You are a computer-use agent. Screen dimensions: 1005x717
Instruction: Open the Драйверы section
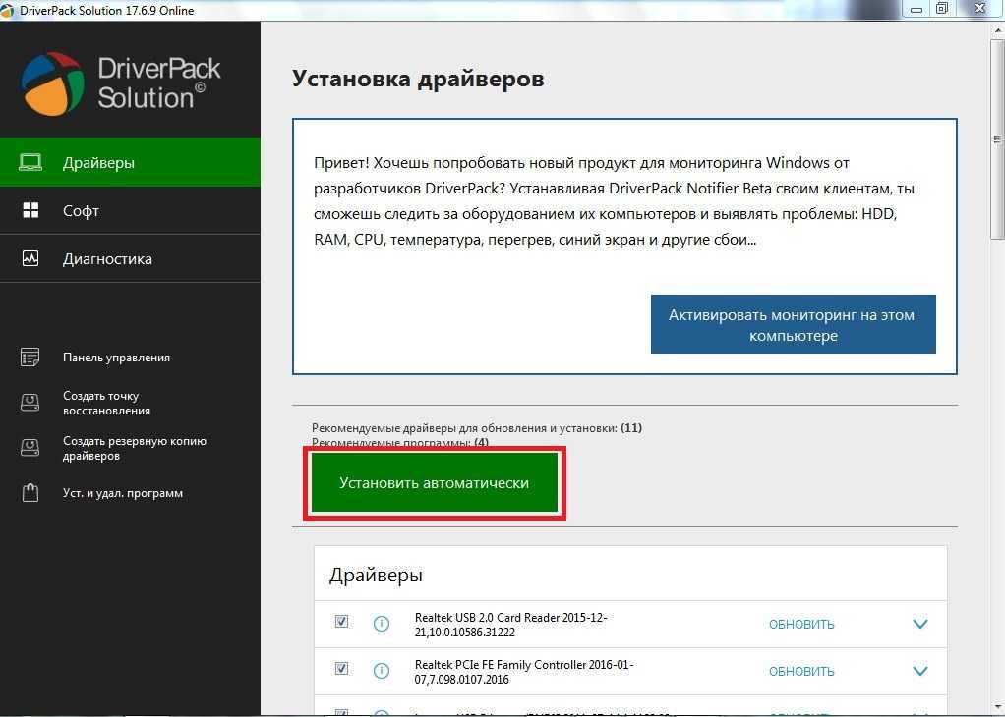(x=130, y=163)
